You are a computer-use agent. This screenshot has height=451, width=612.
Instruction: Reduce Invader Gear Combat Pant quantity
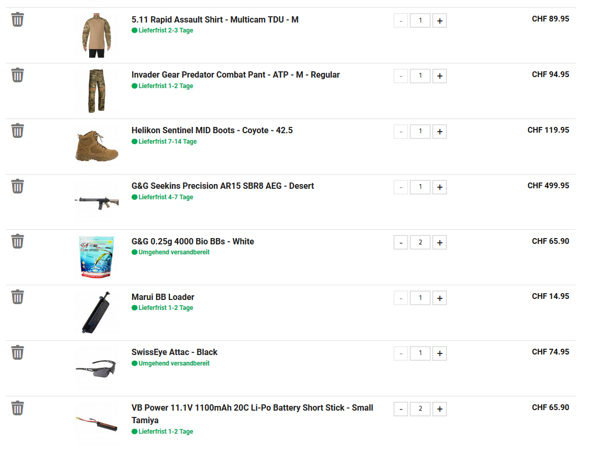(x=401, y=76)
